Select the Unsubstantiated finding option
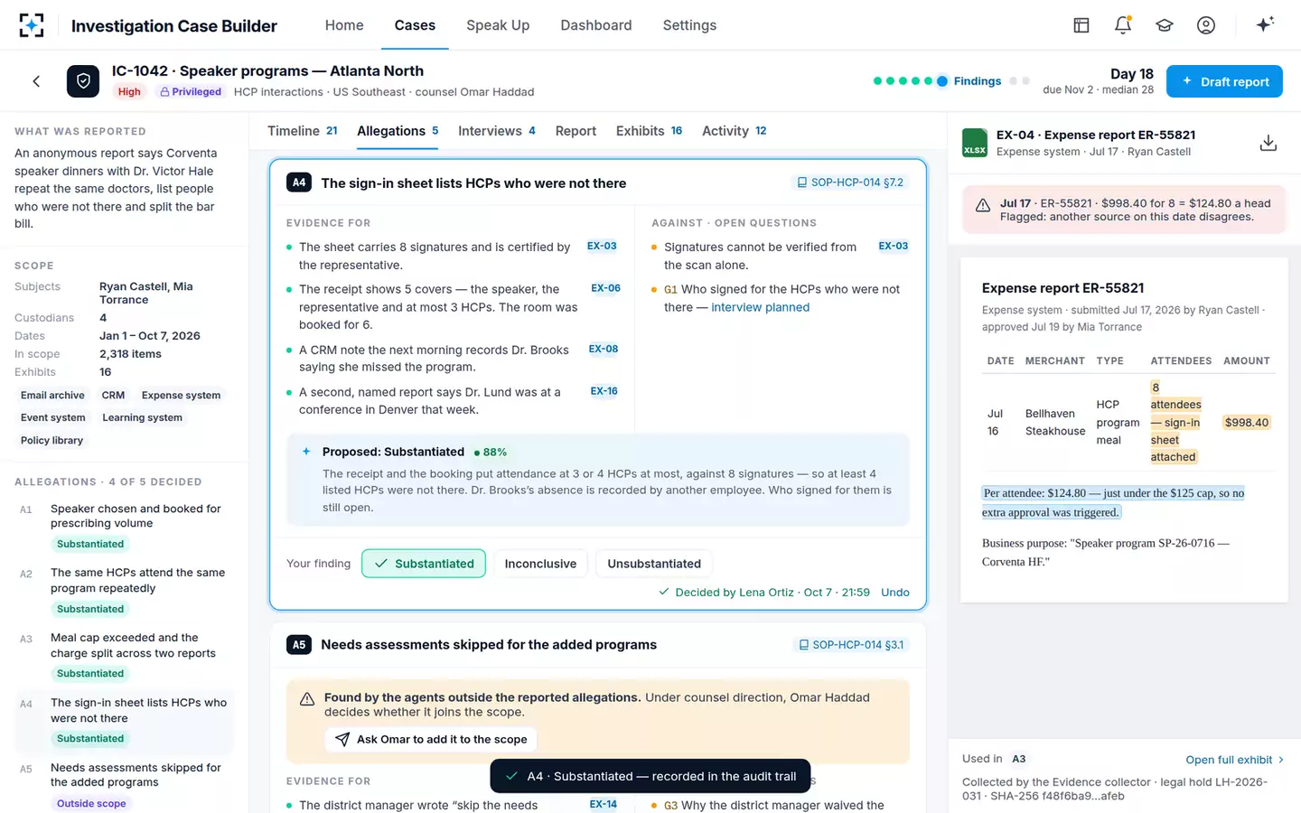Viewport: 1301px width, 813px height. (654, 564)
